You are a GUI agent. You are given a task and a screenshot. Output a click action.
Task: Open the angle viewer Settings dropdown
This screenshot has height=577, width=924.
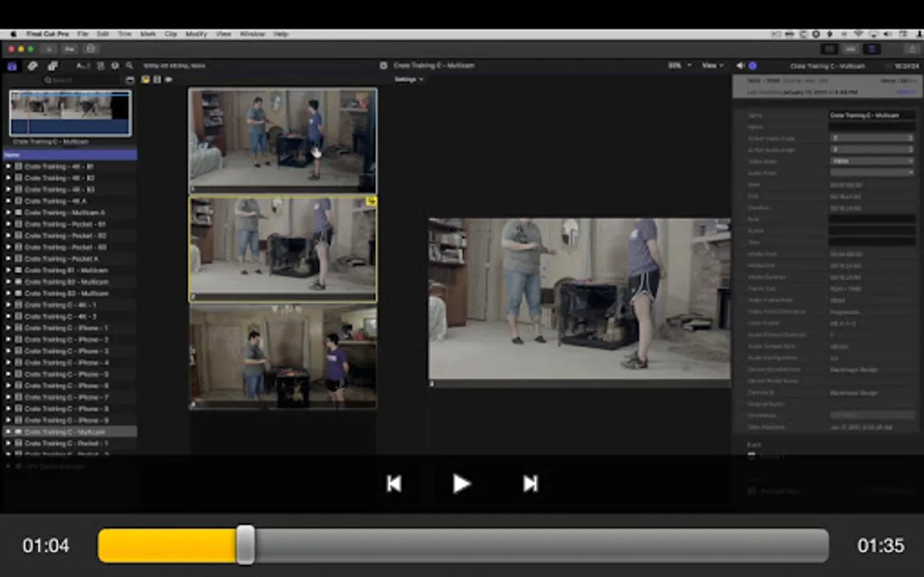(408, 79)
